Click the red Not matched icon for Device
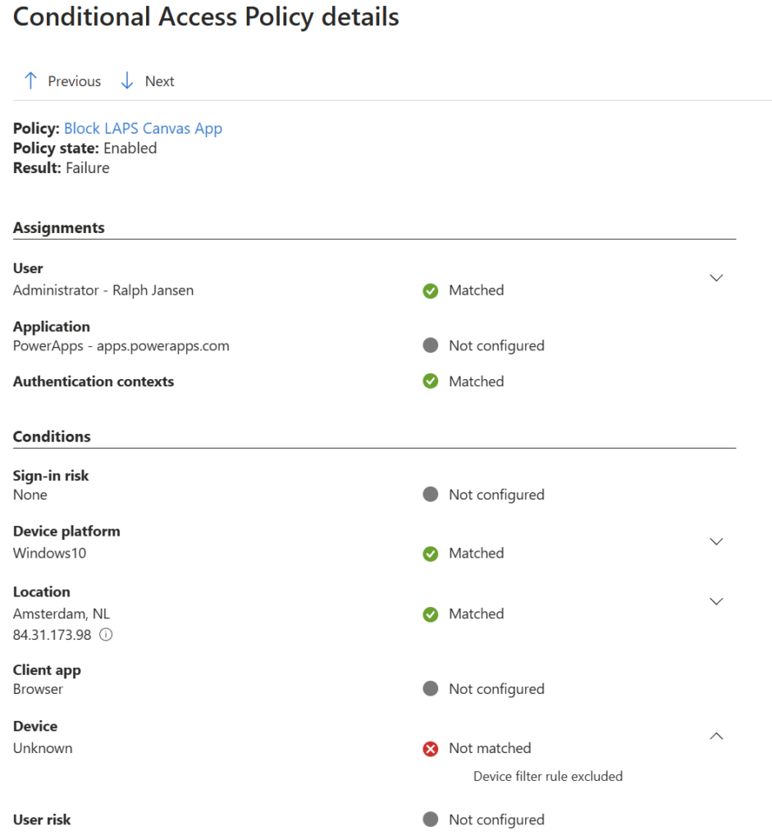 [431, 748]
